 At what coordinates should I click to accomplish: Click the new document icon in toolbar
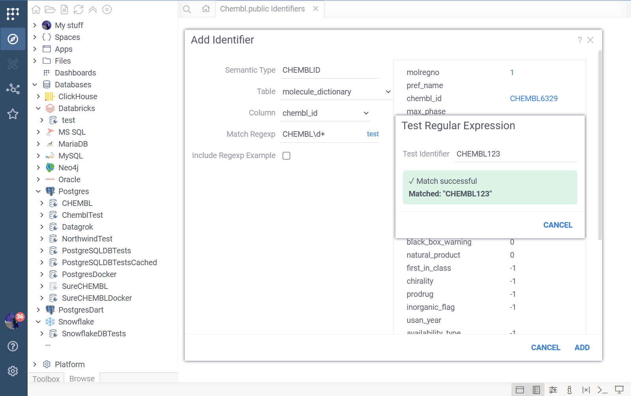(64, 9)
